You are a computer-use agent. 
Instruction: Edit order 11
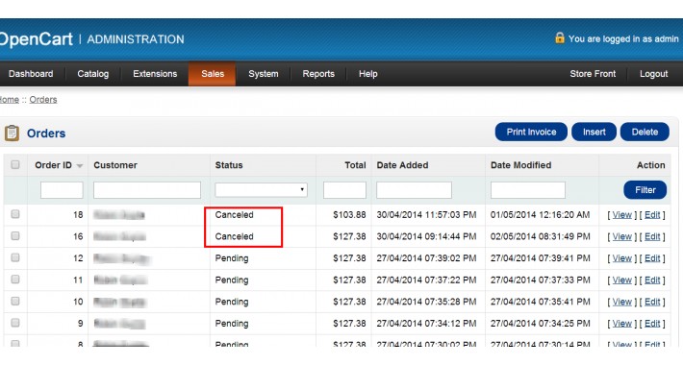pyautogui.click(x=652, y=280)
